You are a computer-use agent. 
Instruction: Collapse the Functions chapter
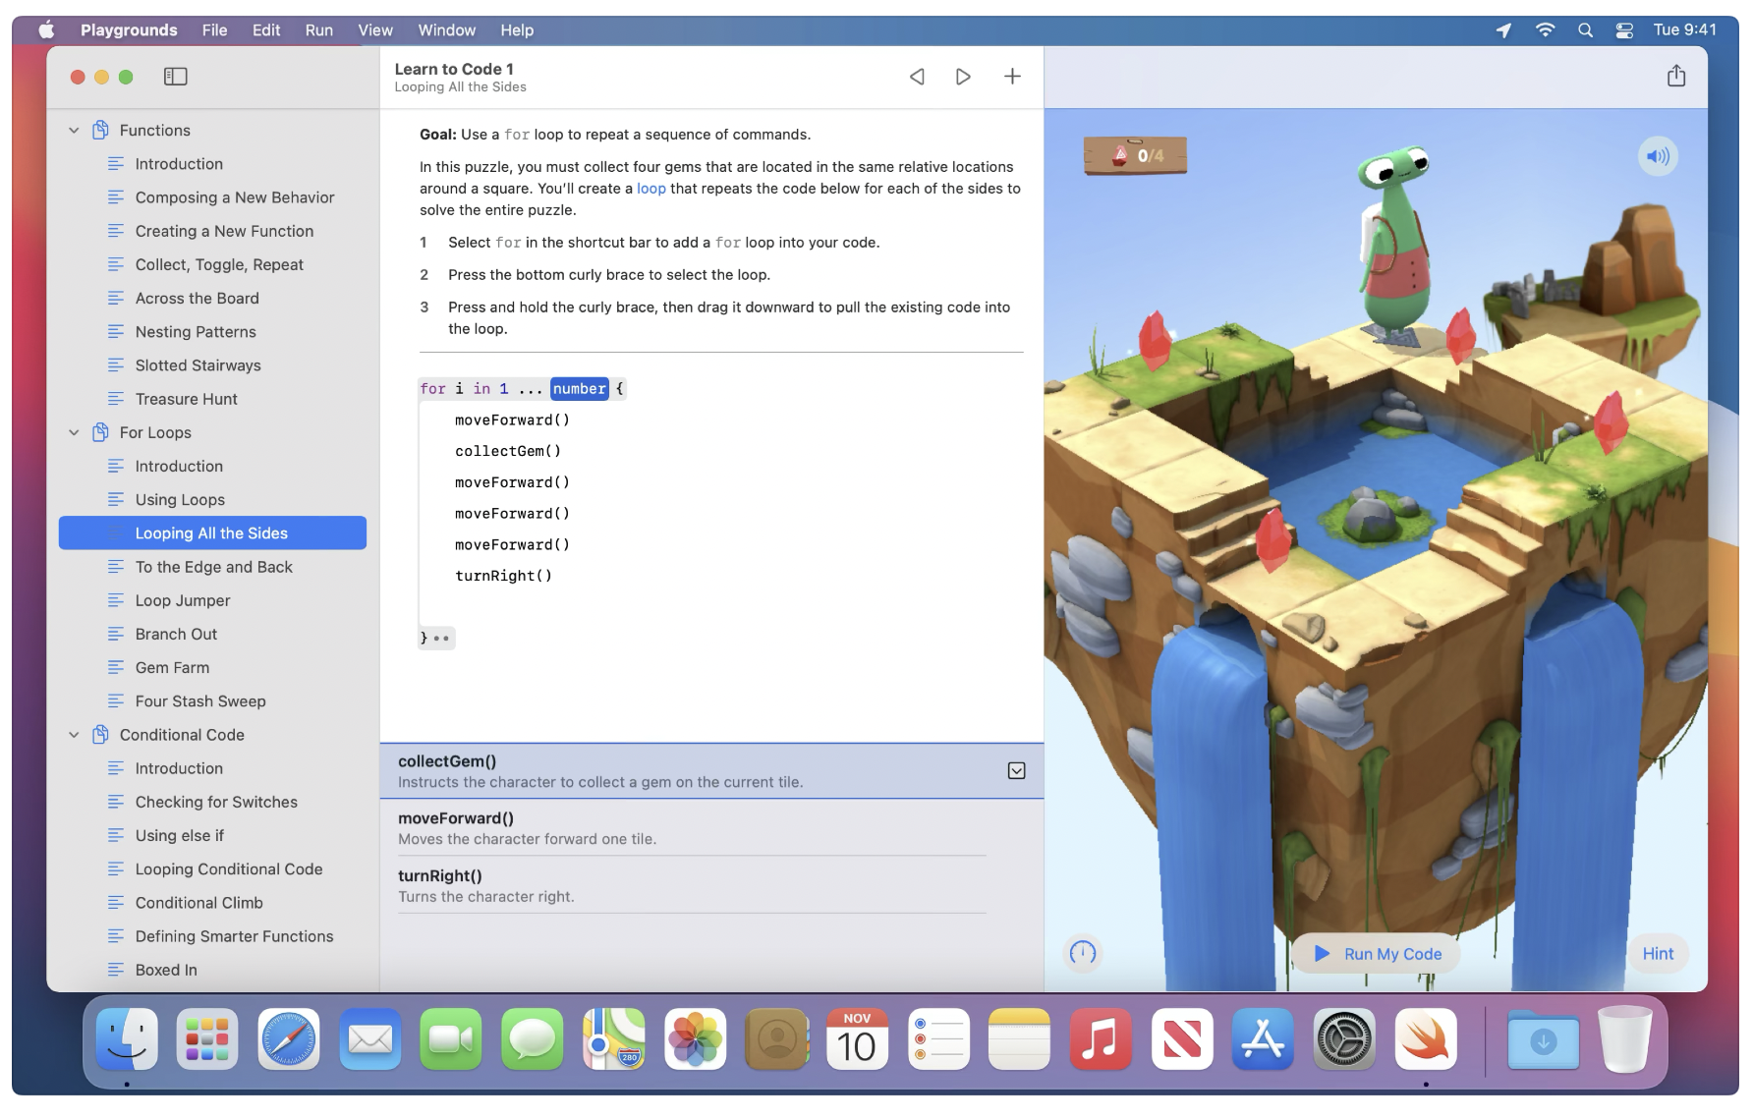tap(74, 131)
